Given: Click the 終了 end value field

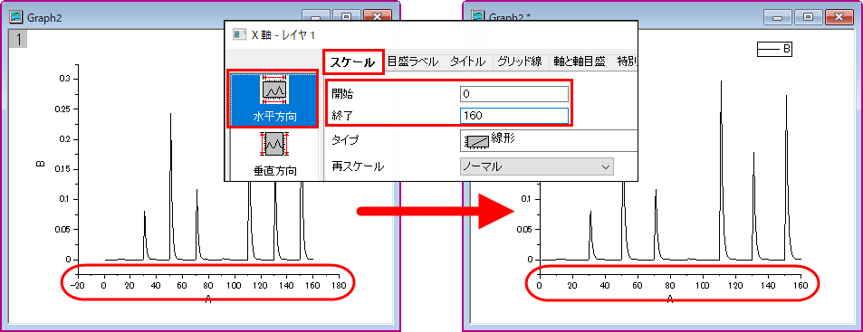Looking at the screenshot, I should coord(514,116).
